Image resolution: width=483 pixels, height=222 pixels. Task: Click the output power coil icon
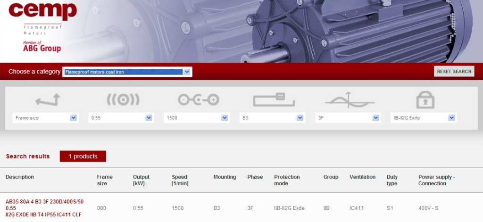coord(123,100)
